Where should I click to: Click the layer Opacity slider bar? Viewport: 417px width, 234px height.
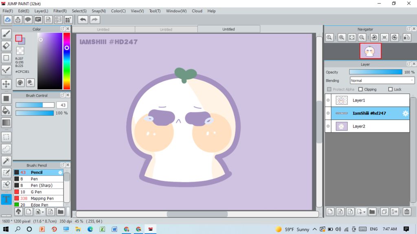[376, 72]
